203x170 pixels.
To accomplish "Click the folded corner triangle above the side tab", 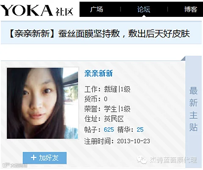I will pos(184,58).
